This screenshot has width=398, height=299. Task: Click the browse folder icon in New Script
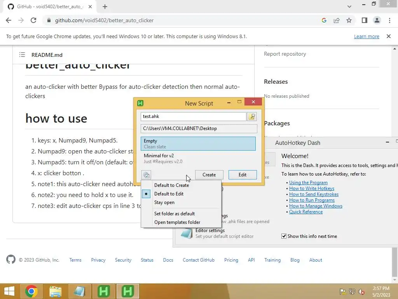(x=252, y=116)
